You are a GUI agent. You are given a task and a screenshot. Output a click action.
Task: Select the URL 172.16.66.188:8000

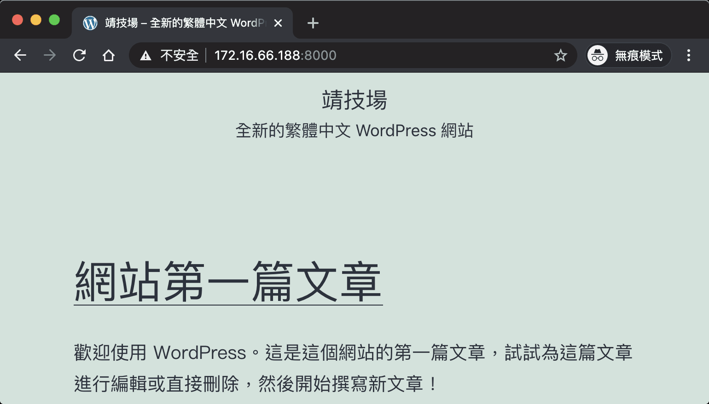point(275,55)
